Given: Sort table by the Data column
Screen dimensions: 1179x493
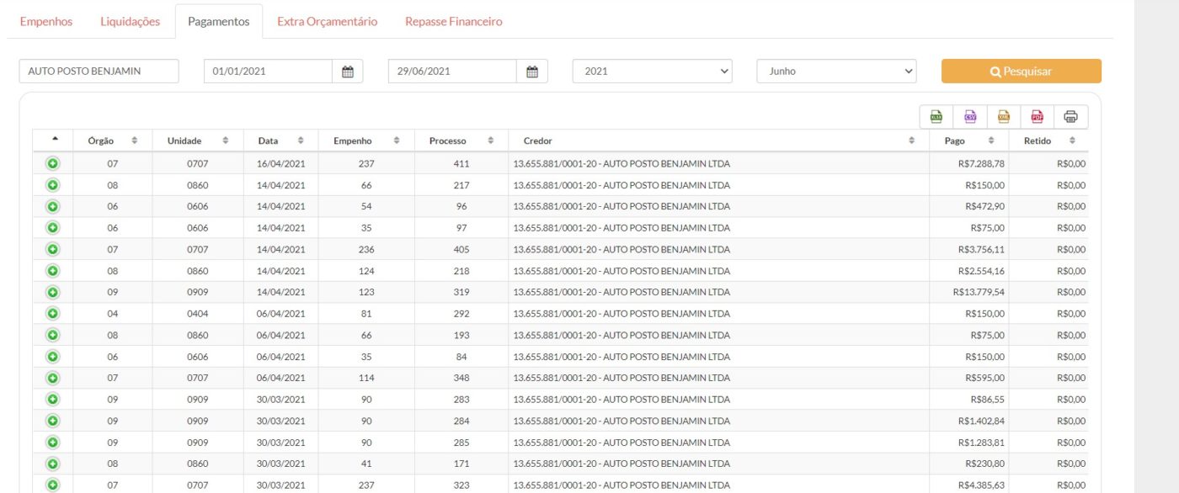Looking at the screenshot, I should click(x=280, y=140).
